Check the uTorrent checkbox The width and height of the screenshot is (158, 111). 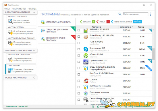(79, 56)
